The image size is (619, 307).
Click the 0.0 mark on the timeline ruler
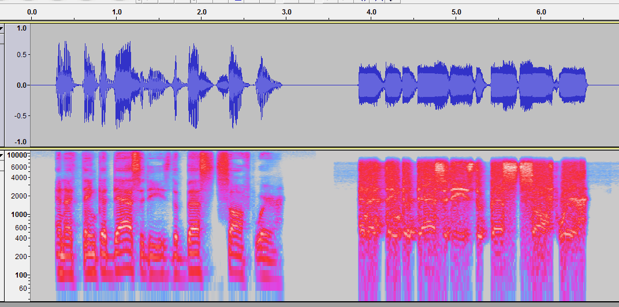point(32,12)
